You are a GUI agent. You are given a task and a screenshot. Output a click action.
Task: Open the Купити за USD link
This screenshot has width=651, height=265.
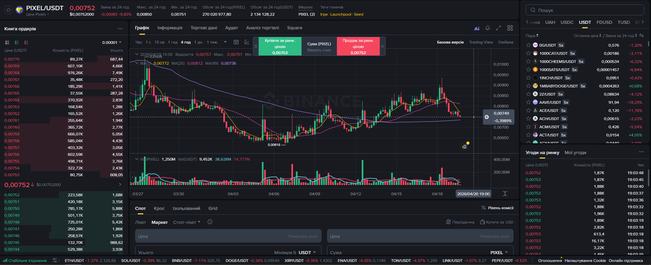[x=497, y=222]
